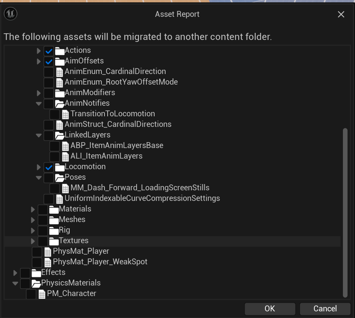Image resolution: width=355 pixels, height=318 pixels.
Task: Expand the Textures folder arrow
Action: pyautogui.click(x=33, y=241)
